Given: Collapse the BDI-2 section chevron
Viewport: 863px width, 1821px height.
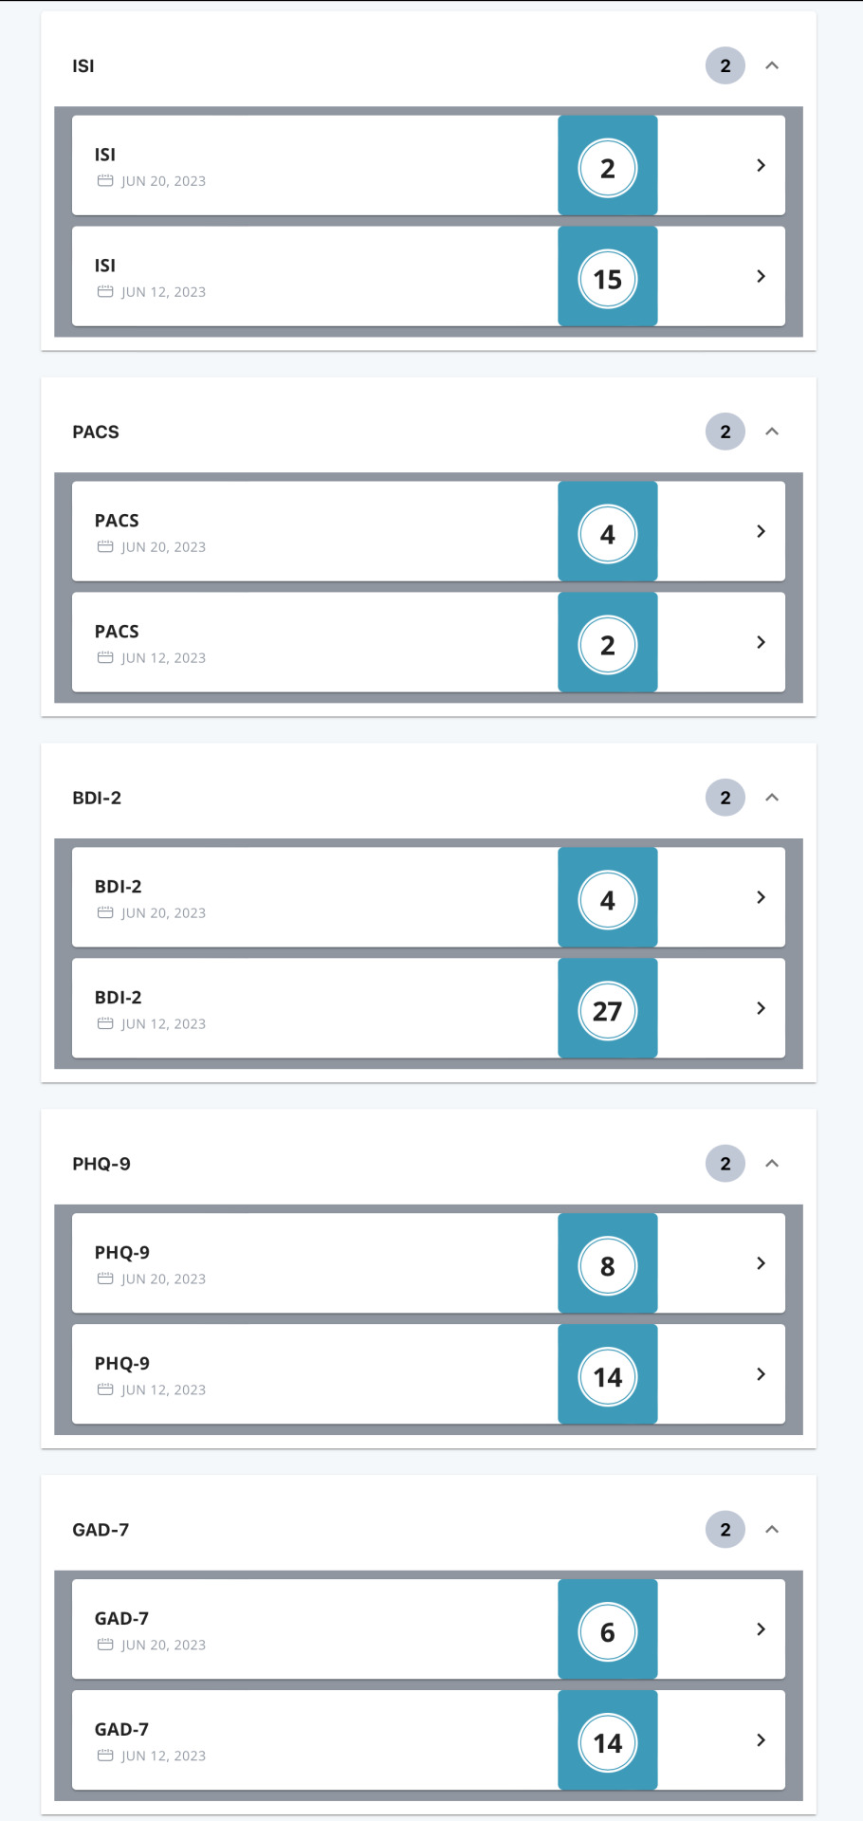Looking at the screenshot, I should 772,798.
